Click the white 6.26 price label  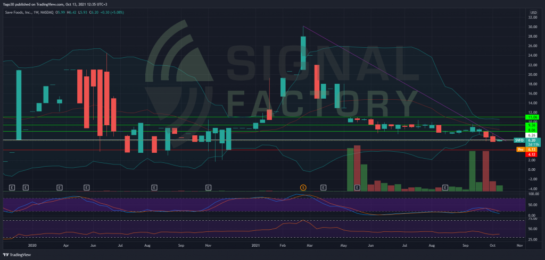(532, 135)
